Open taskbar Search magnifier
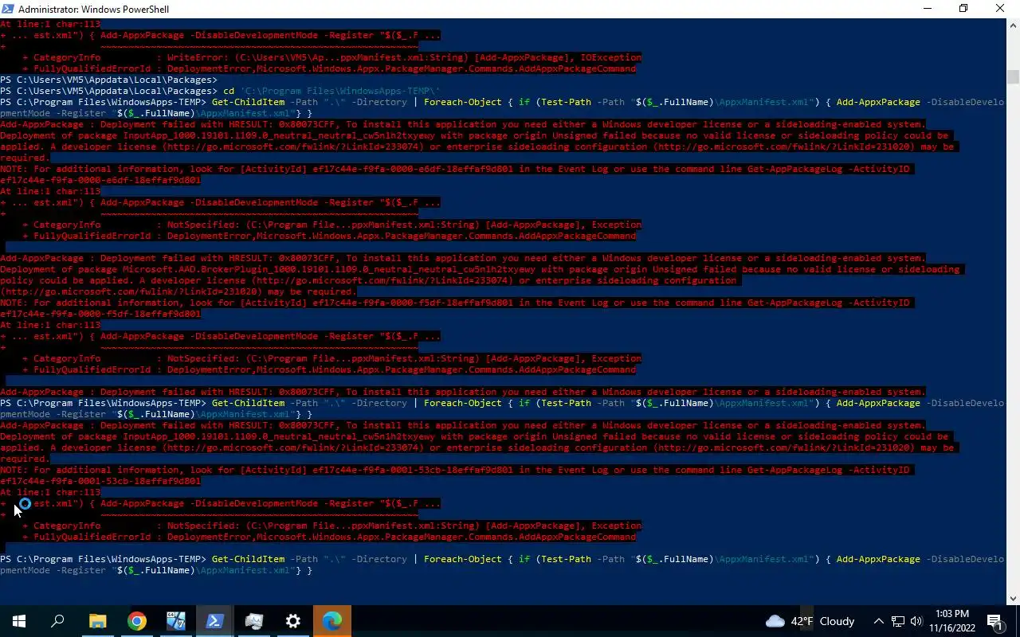 click(x=57, y=621)
